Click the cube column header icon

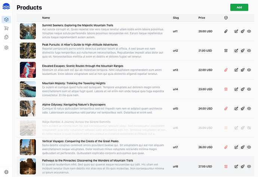click(226, 18)
